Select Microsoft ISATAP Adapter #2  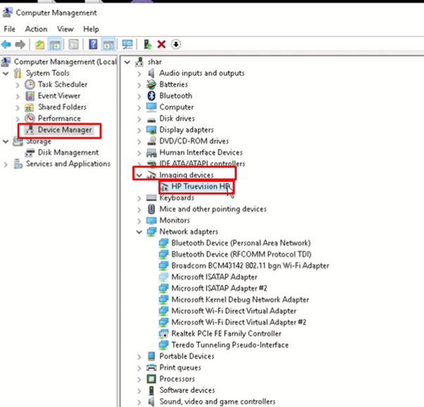(x=219, y=288)
